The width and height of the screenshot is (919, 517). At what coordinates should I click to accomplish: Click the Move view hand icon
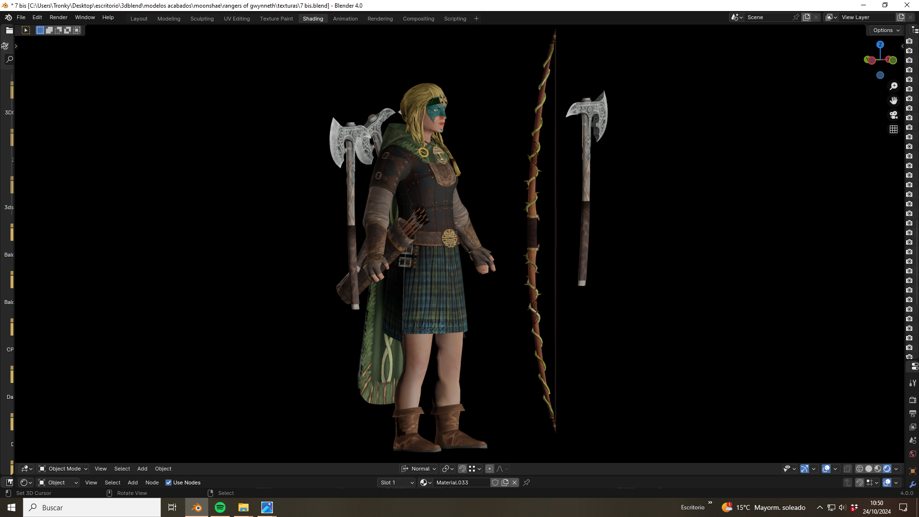tap(894, 101)
